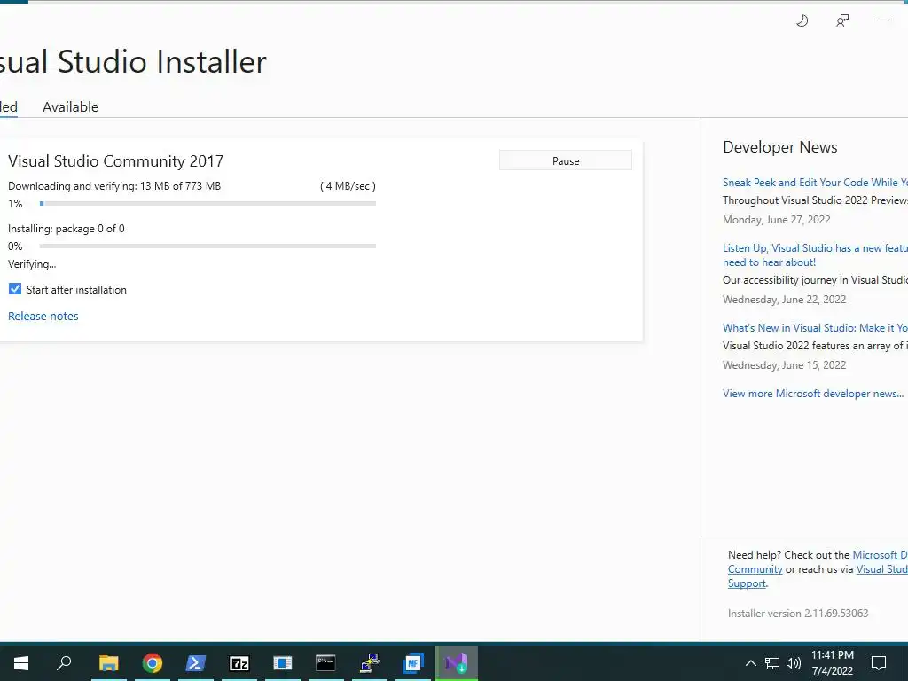Select the Monday, June 27, 2022 date

click(x=776, y=220)
